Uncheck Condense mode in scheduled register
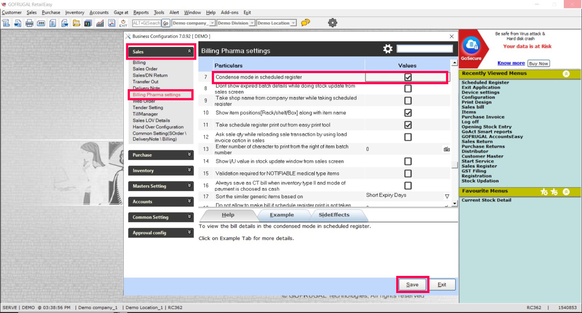This screenshot has width=582, height=313. [408, 77]
